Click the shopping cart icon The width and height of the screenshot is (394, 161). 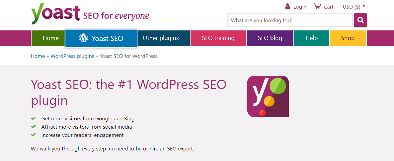(x=317, y=6)
